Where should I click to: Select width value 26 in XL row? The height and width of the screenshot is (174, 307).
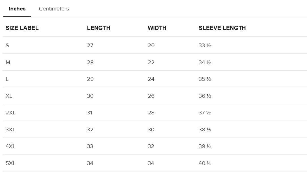(x=151, y=96)
